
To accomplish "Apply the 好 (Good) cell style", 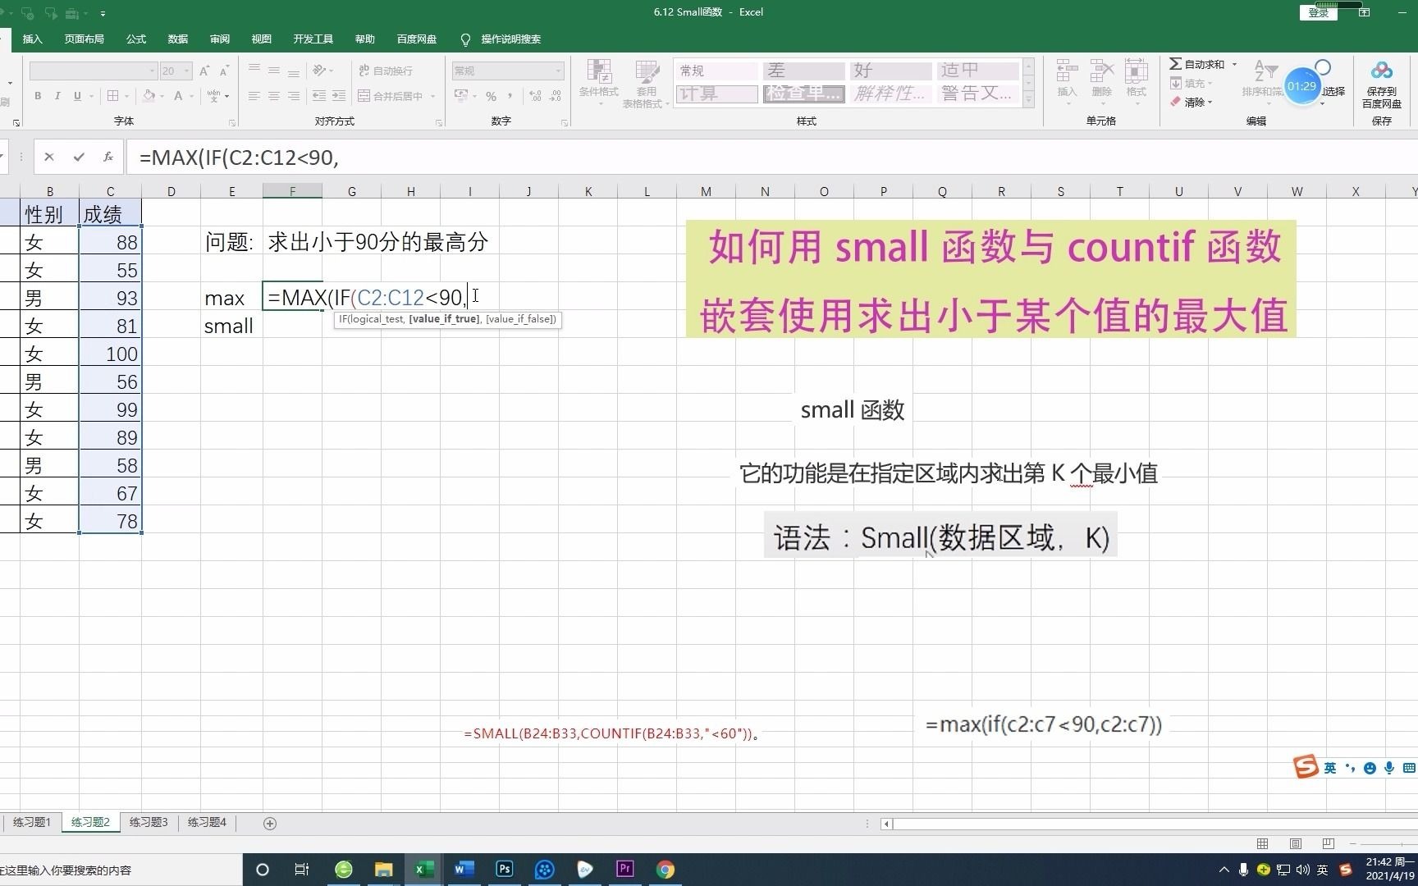I will click(x=890, y=71).
